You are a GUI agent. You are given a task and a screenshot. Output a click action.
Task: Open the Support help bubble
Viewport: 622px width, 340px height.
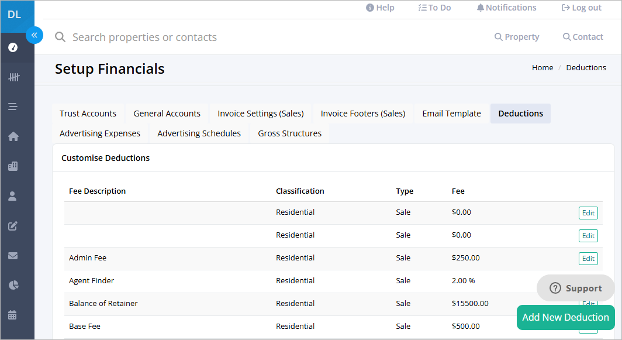576,288
